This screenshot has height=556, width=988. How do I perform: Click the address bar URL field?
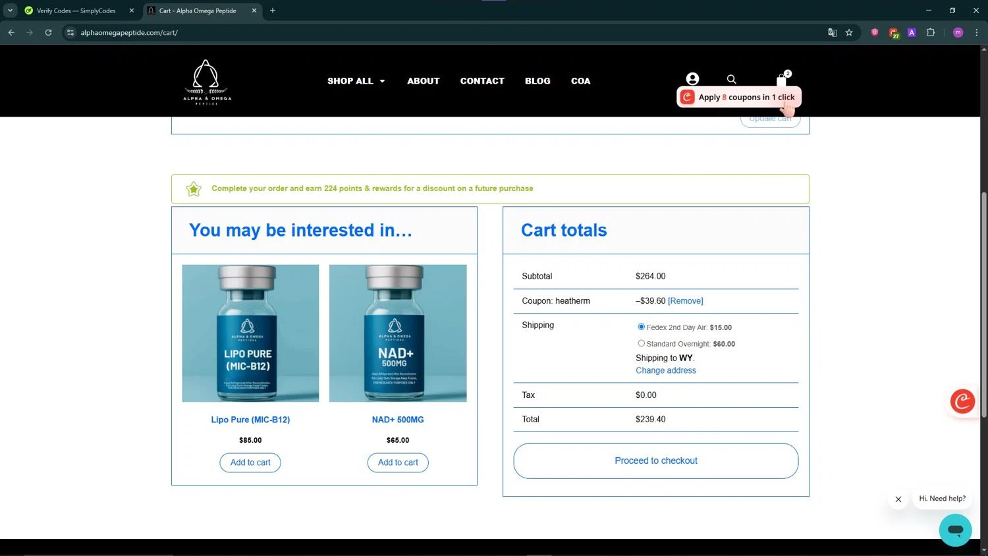[x=448, y=32]
